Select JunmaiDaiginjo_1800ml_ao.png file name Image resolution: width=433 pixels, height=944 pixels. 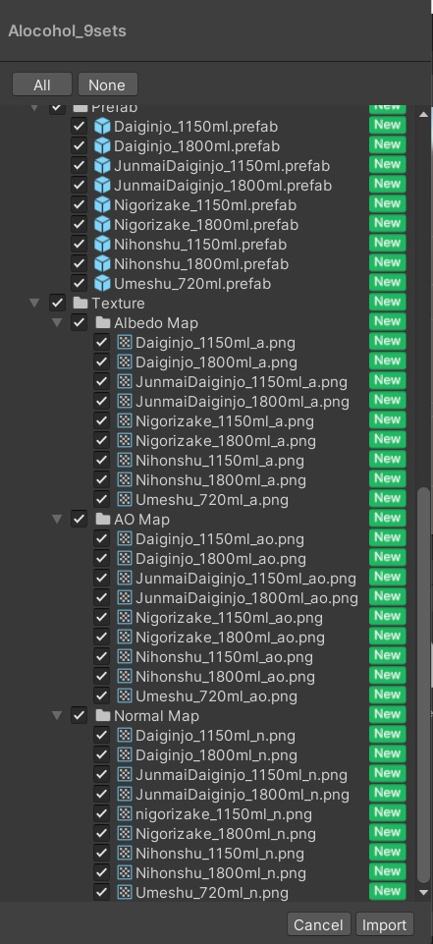tap(246, 598)
